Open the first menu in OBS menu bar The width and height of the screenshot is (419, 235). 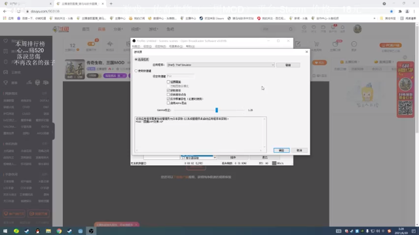(136, 46)
